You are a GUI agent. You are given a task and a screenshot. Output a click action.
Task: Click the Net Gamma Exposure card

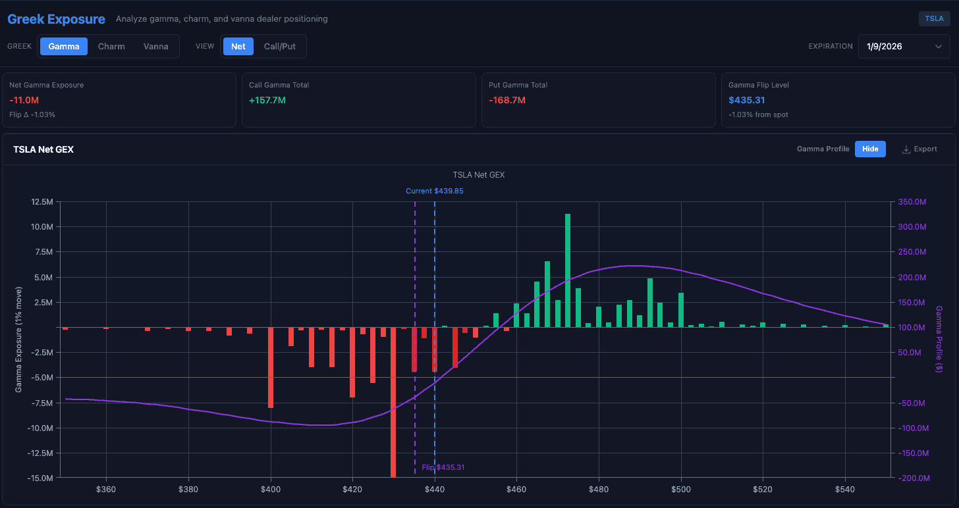point(119,99)
